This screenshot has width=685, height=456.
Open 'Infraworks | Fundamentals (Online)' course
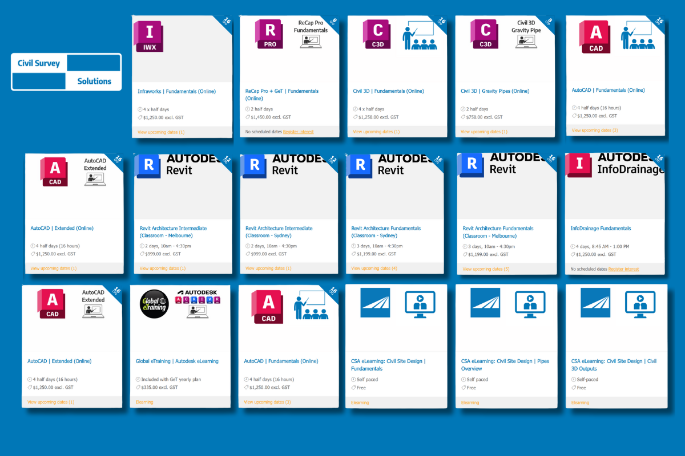coord(176,91)
